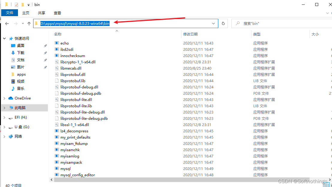Select the libssl-1_1-x64.dll file icon
Screen dimensions: 332x187
coord(57,125)
